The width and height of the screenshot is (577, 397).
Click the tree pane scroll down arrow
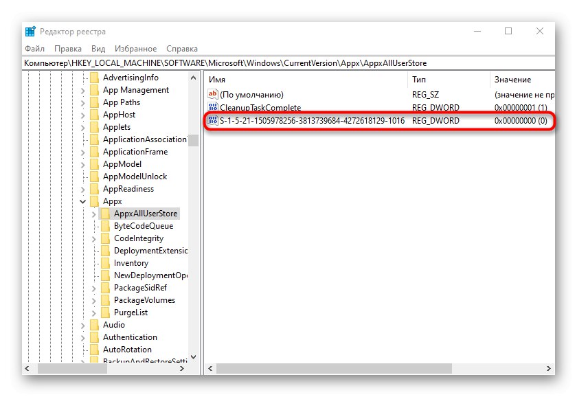[193, 357]
